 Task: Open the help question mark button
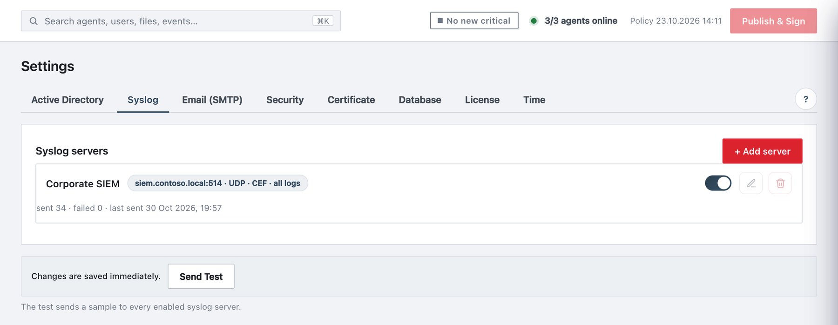pos(806,99)
